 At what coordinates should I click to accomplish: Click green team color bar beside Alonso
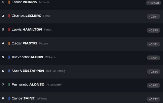(x=9, y=85)
